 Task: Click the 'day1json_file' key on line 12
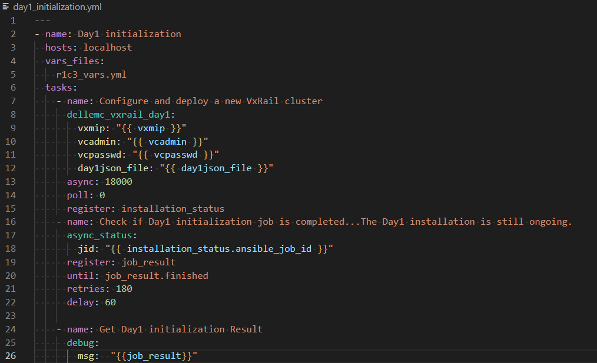tap(112, 168)
